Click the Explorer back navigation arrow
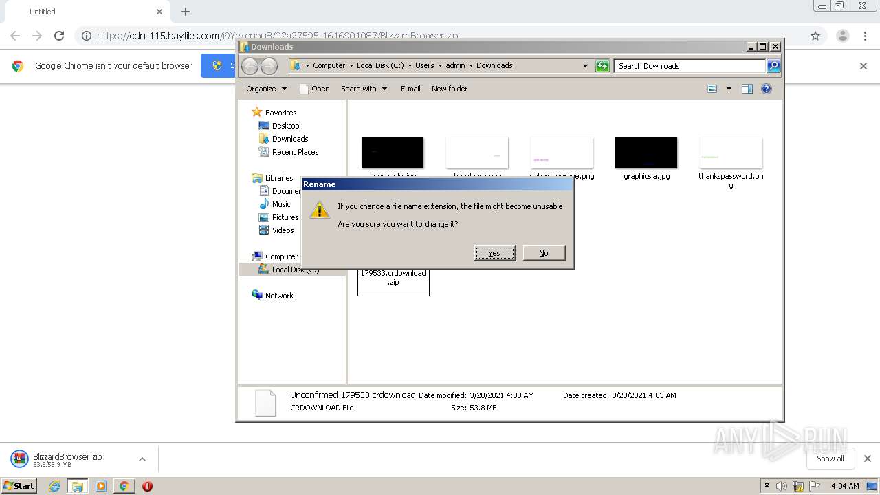The image size is (880, 495). click(x=250, y=66)
